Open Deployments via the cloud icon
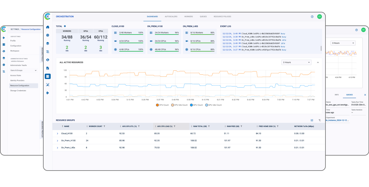369x187 pixels. point(48,60)
